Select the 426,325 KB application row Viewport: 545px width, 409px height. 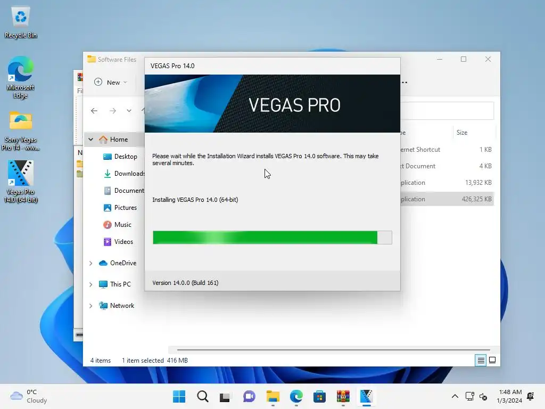(x=447, y=199)
